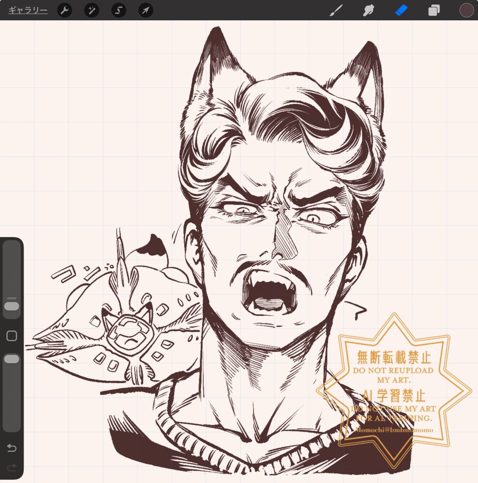Open the ギャラリー gallery link
478x483 pixels.
27,10
